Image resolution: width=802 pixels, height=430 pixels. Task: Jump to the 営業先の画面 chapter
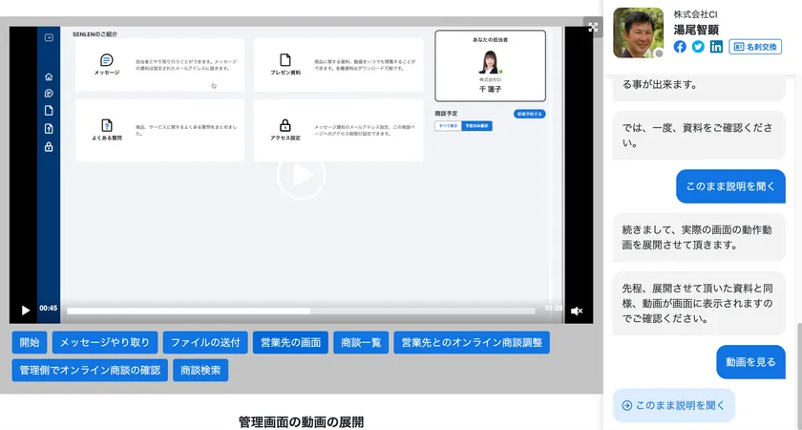pos(290,342)
